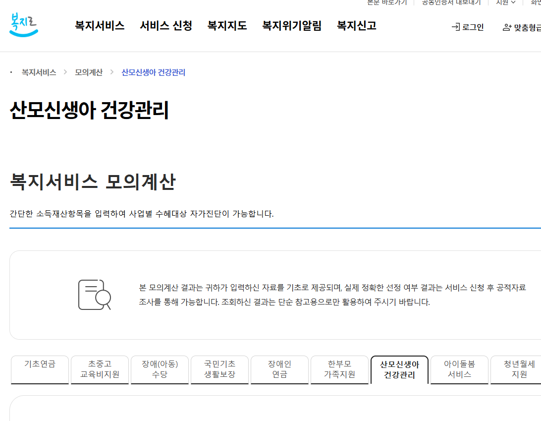Click 산모신생아 건강관리 breadcrumb item
This screenshot has height=421, width=541.
point(153,72)
